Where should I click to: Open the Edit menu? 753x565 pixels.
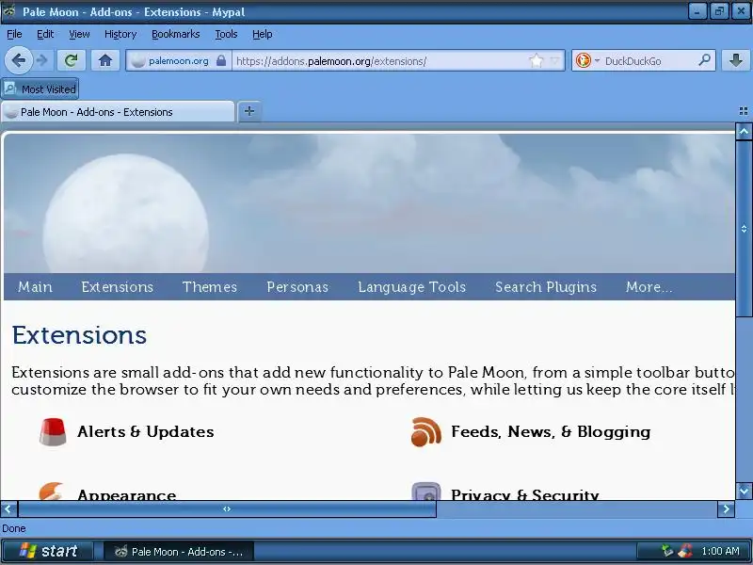[x=45, y=34]
